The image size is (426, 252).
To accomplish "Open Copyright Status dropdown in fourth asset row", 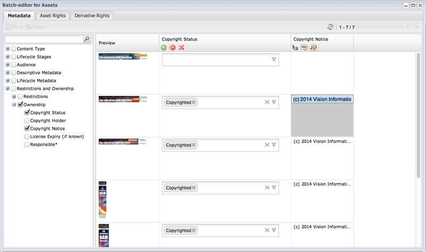I will point(274,188).
